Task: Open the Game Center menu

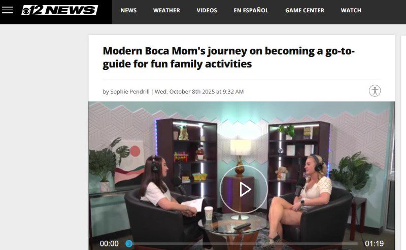Action: click(x=305, y=10)
